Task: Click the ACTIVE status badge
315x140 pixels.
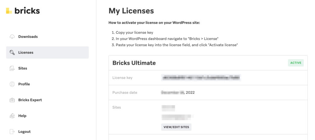Action: click(x=296, y=63)
